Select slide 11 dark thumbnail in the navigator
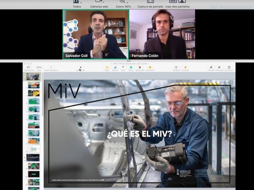 33,158
